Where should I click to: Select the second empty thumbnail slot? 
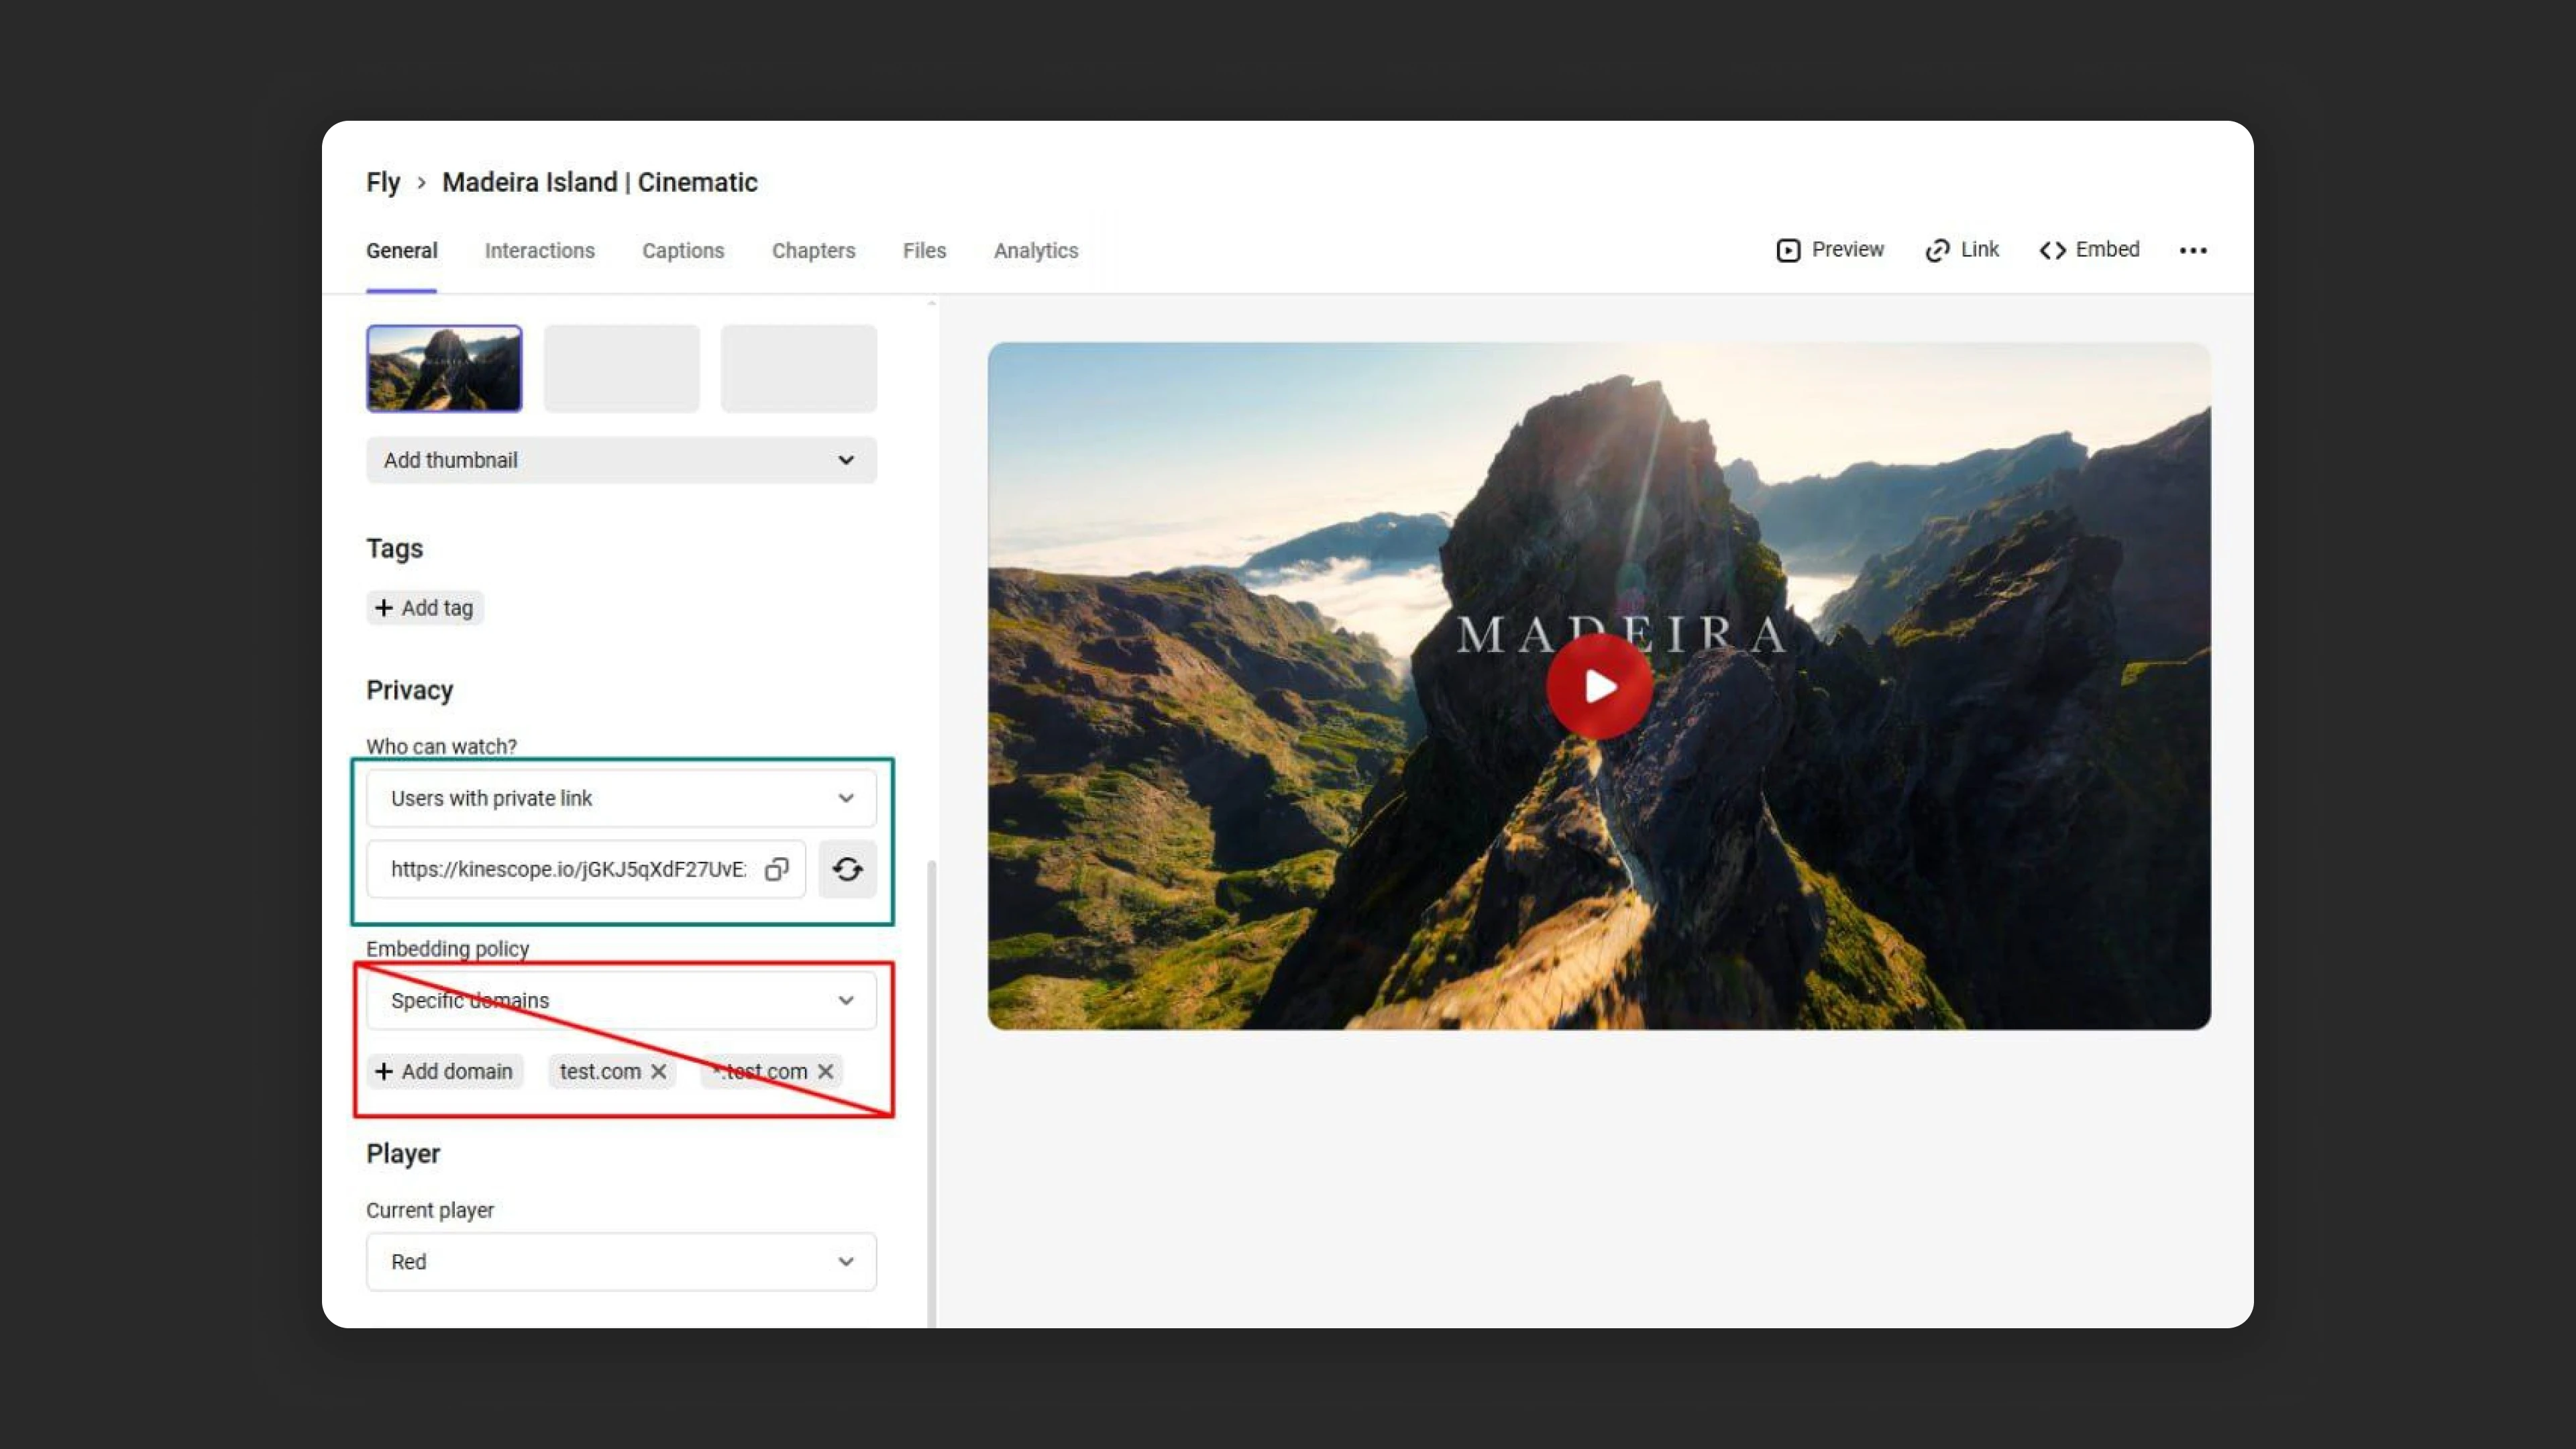pyautogui.click(x=621, y=368)
